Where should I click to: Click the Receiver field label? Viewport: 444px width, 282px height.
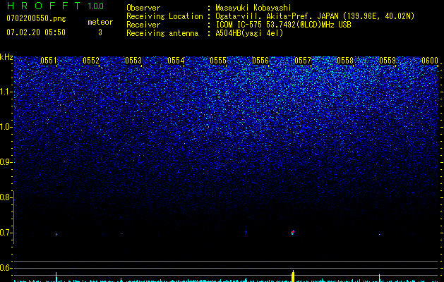pyautogui.click(x=143, y=25)
